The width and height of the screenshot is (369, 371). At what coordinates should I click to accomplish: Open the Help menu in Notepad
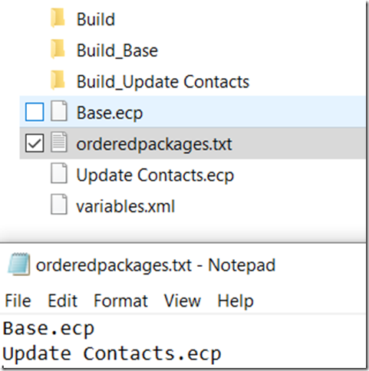236,301
